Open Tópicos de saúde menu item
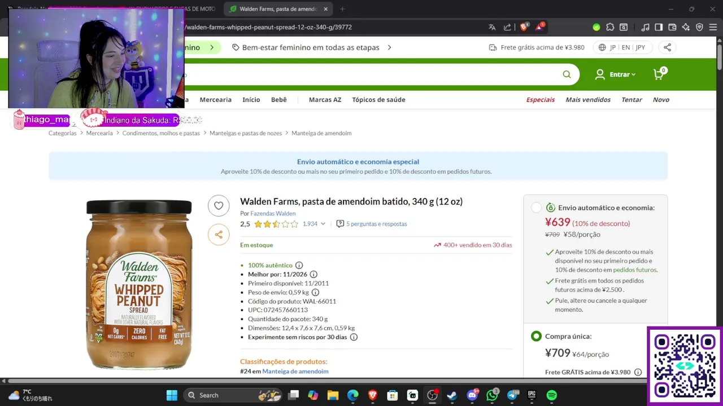This screenshot has height=406, width=723. pyautogui.click(x=378, y=100)
